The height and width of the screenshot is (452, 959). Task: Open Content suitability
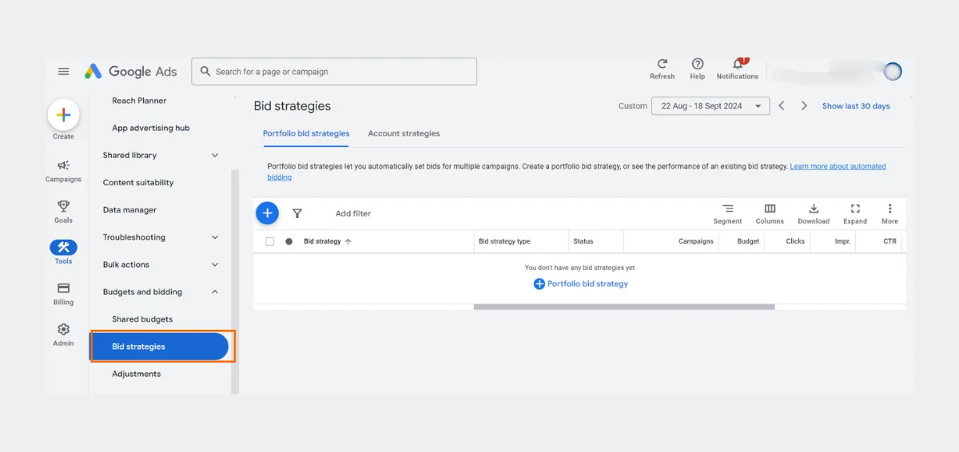pyautogui.click(x=138, y=183)
